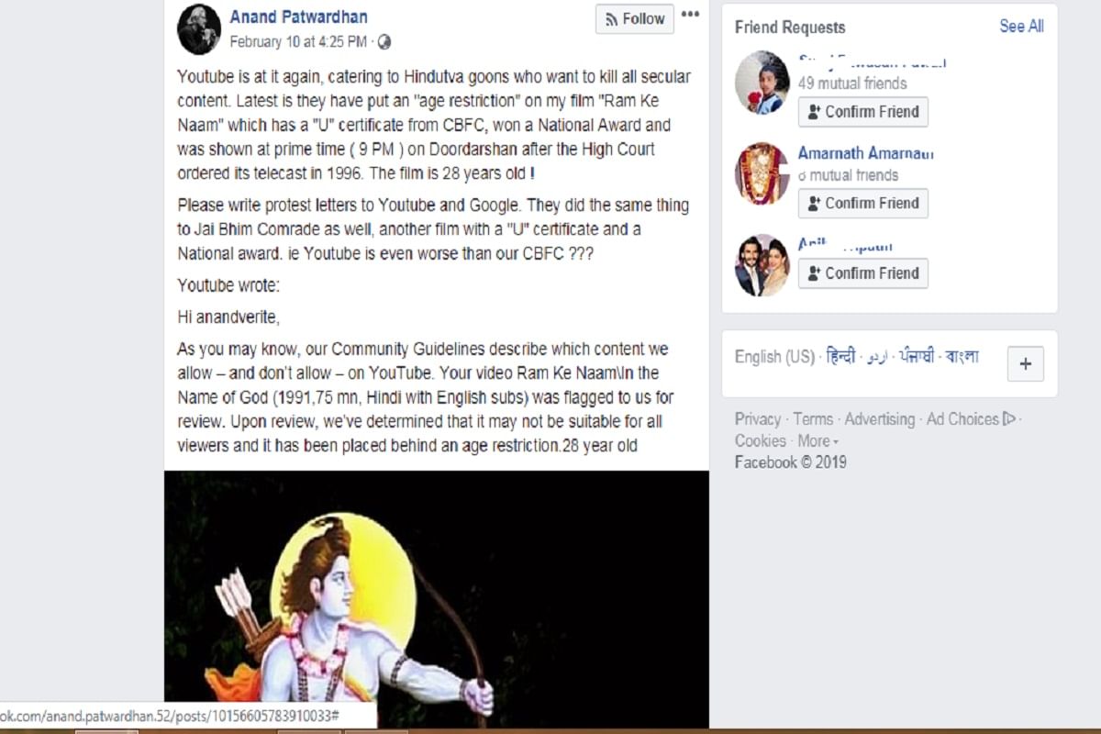Screen dimensions: 1101x734
Task: Open the post timestamp February 10 link
Action: (298, 41)
